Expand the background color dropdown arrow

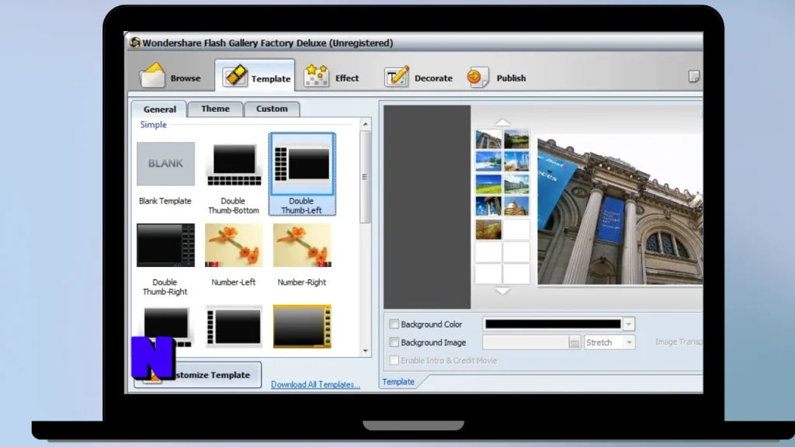629,324
